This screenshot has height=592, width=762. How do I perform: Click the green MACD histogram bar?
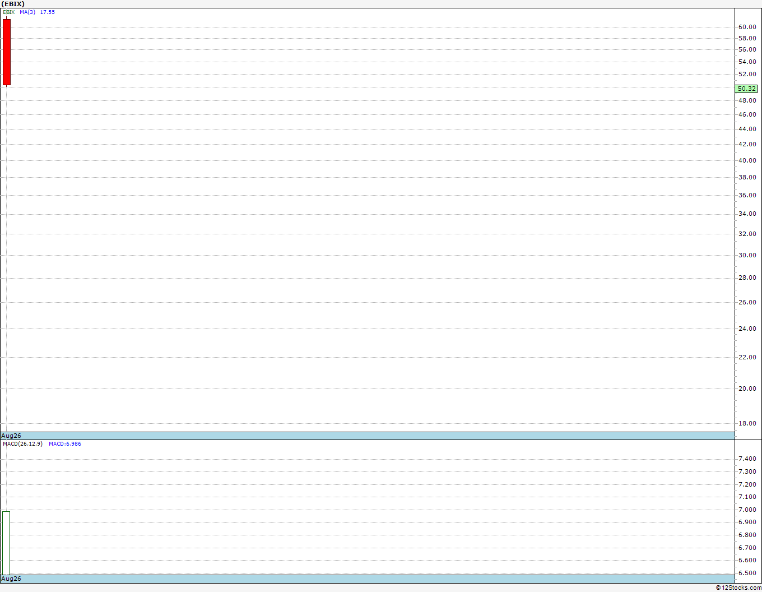(6, 543)
